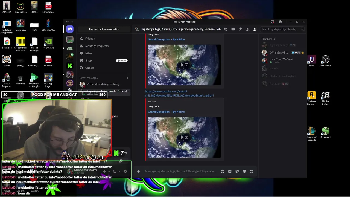This screenshot has height=197, width=350.
Task: Deafen audio with headphones icon
Action: point(115,171)
